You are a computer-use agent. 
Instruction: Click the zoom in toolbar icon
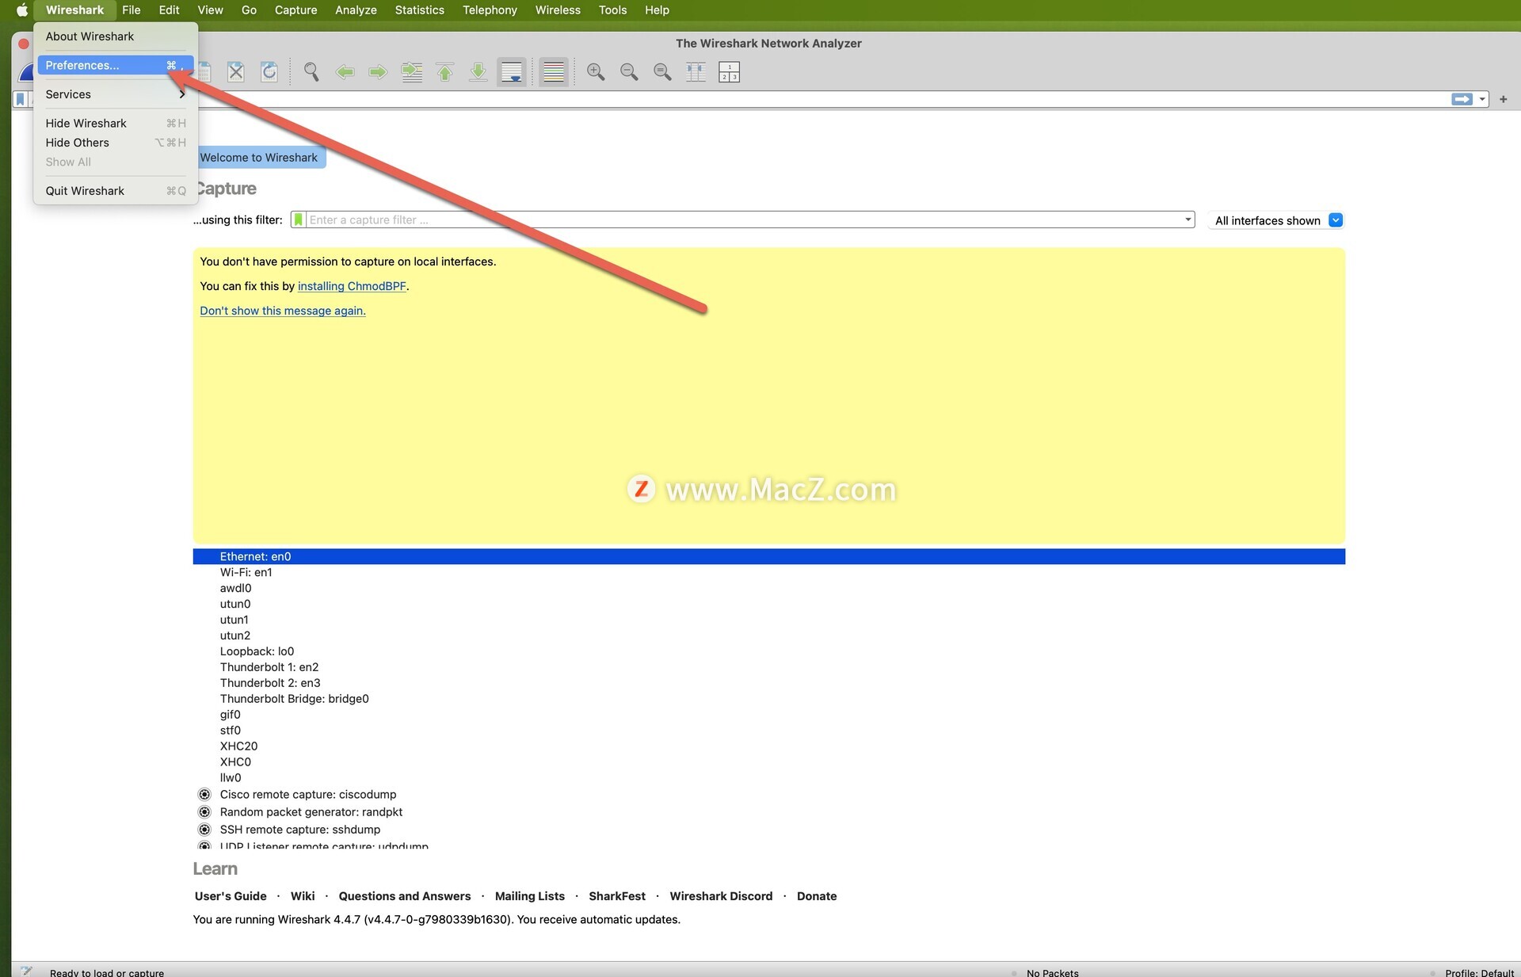[x=596, y=72]
